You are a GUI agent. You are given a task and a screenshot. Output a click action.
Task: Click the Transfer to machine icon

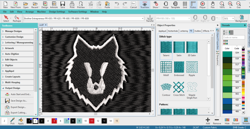[x=150, y=18]
